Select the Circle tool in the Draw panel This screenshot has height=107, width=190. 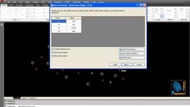click(x=16, y=11)
